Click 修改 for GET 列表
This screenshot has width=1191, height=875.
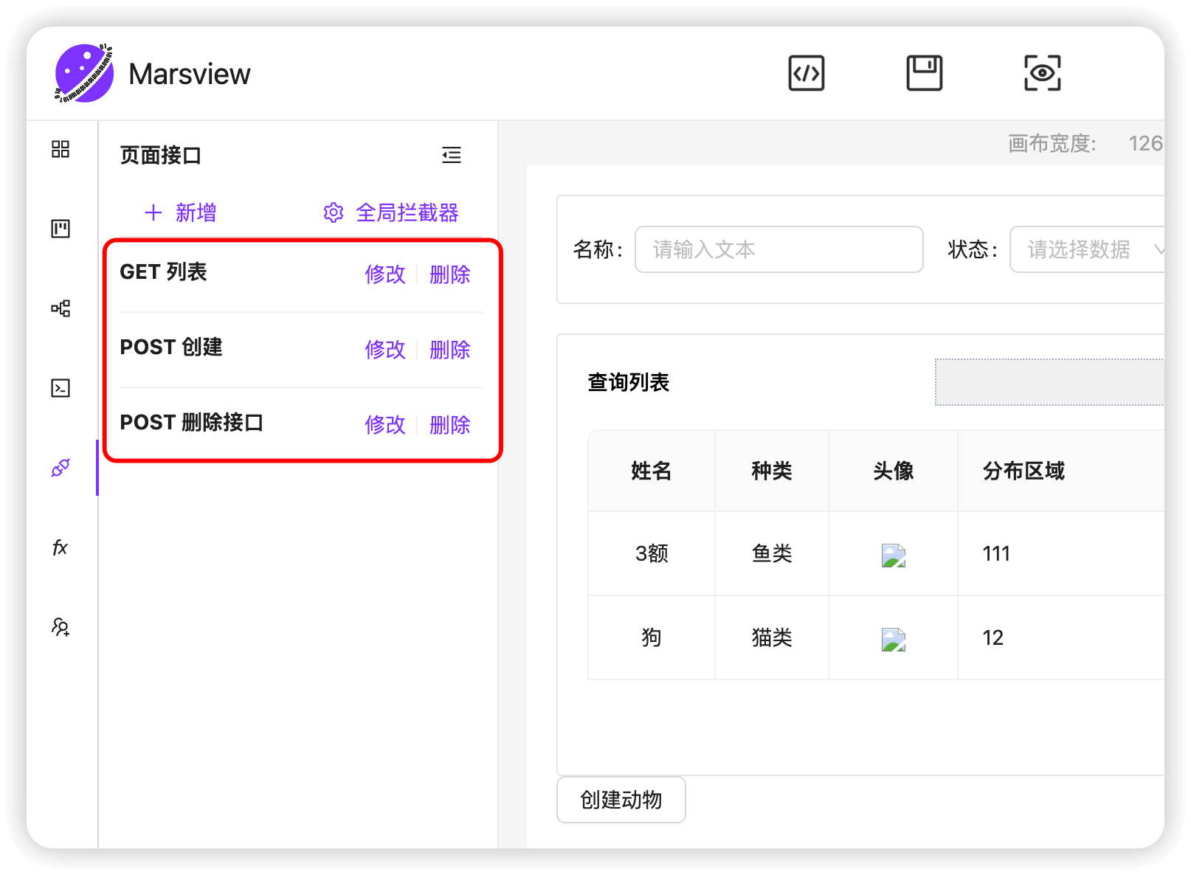pos(385,274)
